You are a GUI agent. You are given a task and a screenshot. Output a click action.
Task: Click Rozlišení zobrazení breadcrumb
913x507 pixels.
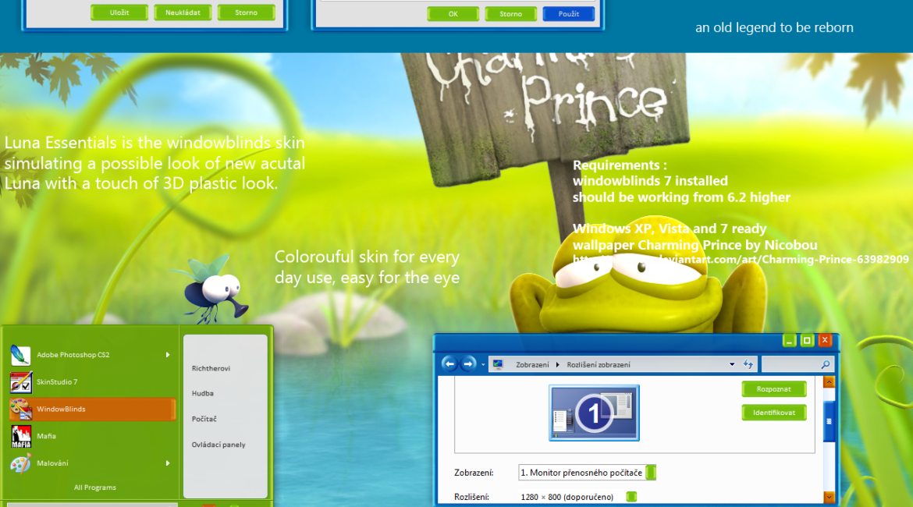pyautogui.click(x=599, y=364)
